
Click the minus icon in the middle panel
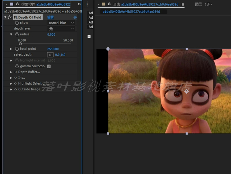click(89, 37)
